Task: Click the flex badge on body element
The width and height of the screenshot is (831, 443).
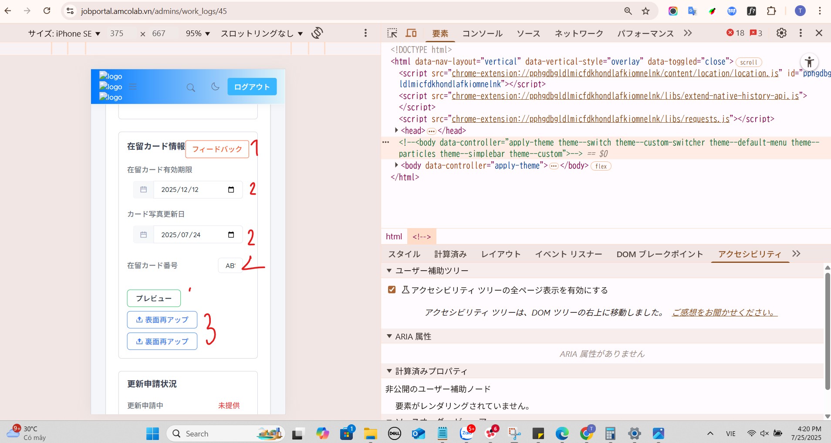Action: [x=601, y=166]
